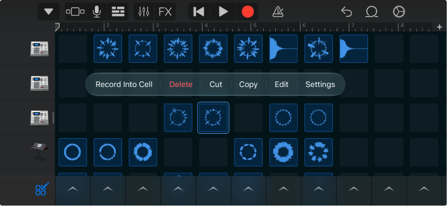Choose Delete in the cell popup menu

[181, 84]
